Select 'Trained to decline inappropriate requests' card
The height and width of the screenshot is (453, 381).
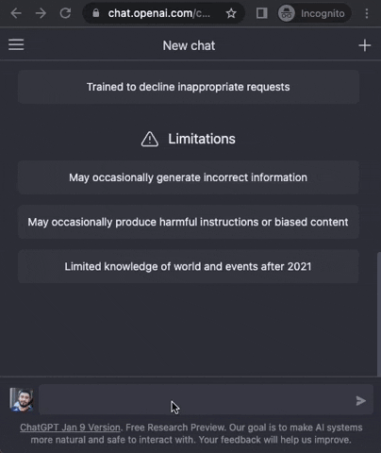[189, 87]
